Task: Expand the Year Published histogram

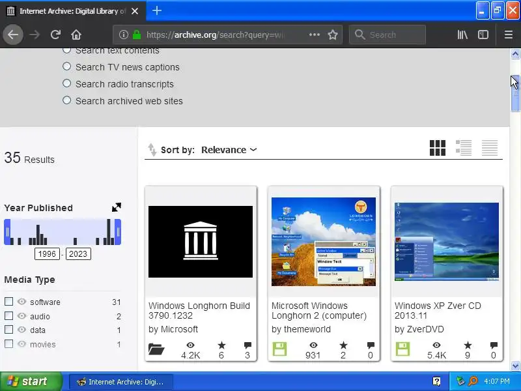Action: coord(117,207)
